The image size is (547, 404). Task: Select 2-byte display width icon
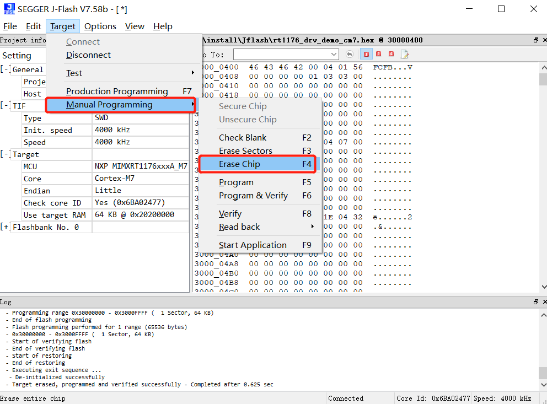(379, 54)
